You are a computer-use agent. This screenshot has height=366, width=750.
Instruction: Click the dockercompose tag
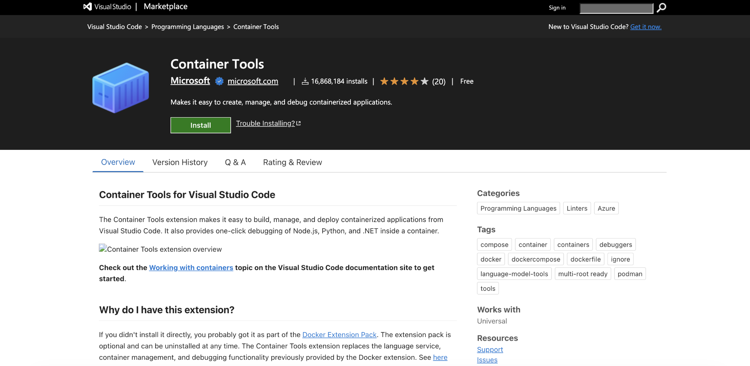pos(536,259)
